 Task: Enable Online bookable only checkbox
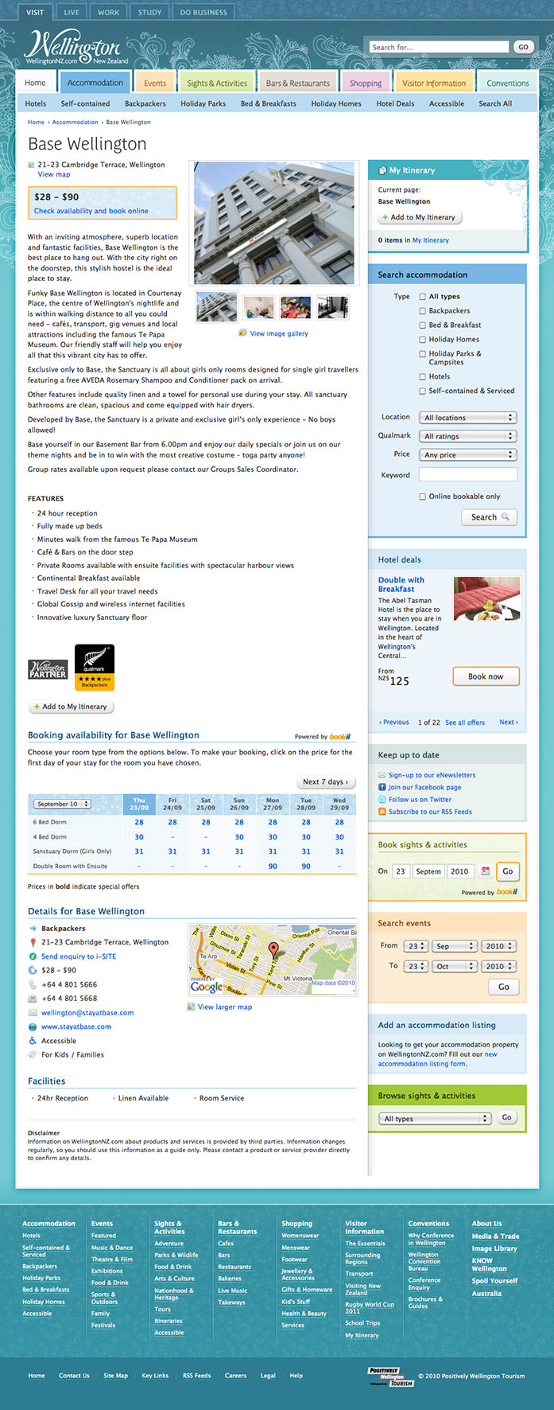pyautogui.click(x=423, y=496)
